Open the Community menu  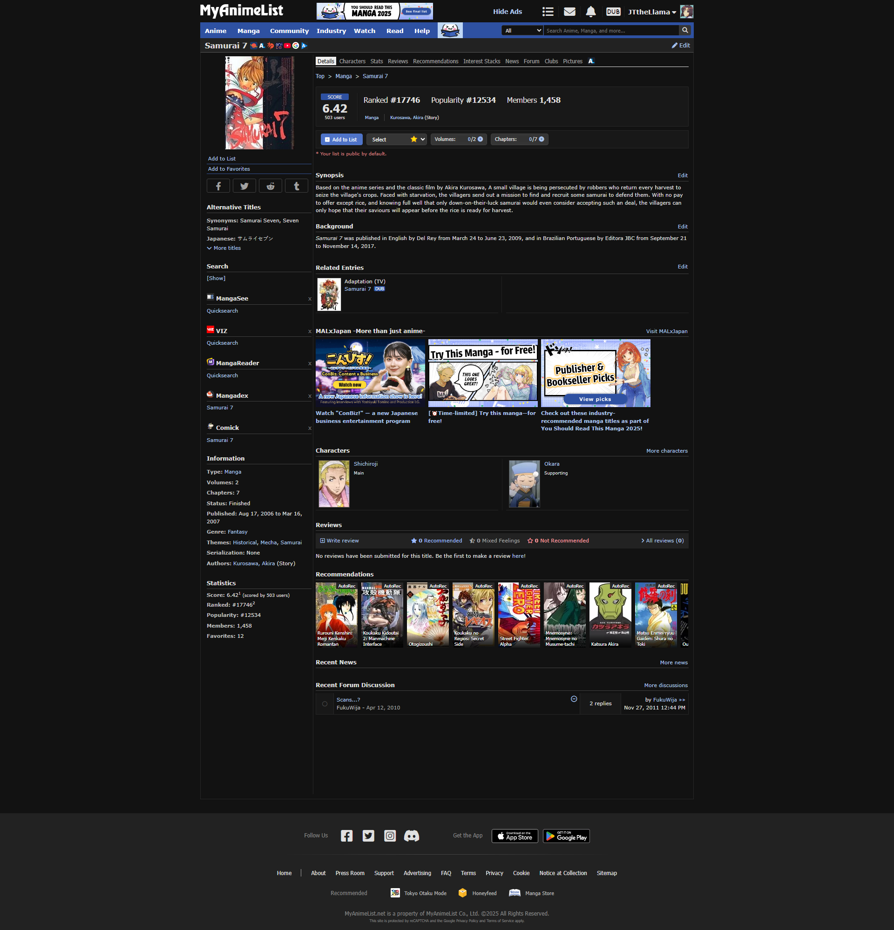tap(289, 31)
